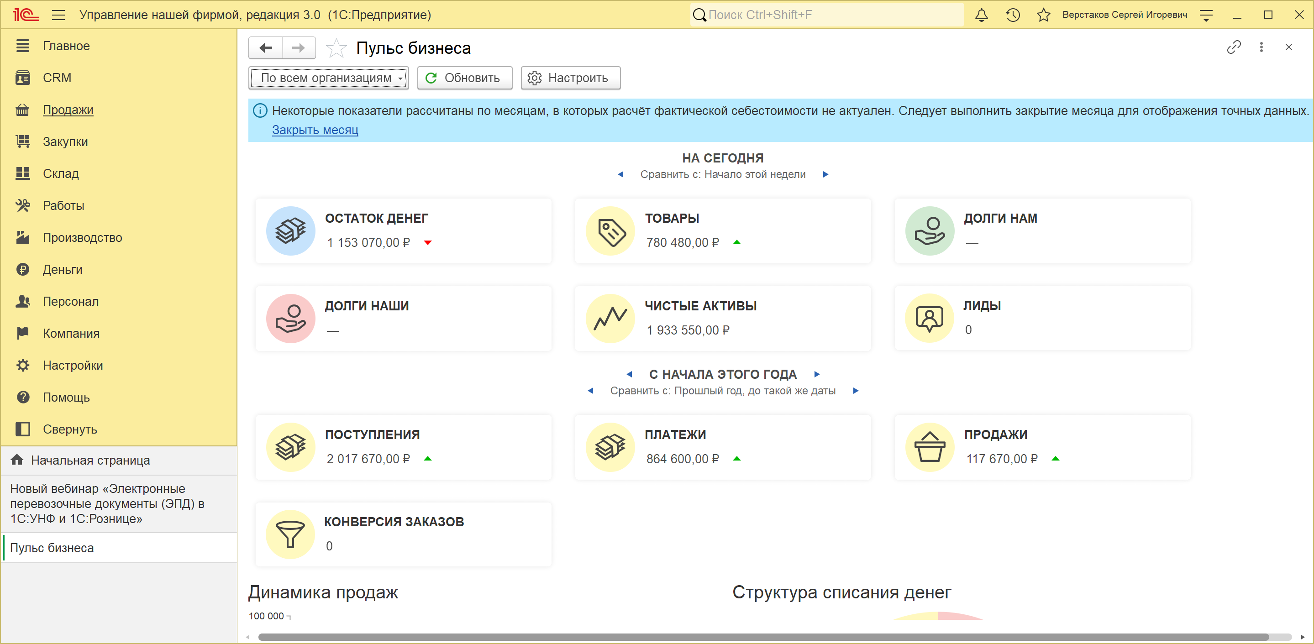This screenshot has width=1314, height=644.
Task: Click the Настроить settings button
Action: (570, 78)
